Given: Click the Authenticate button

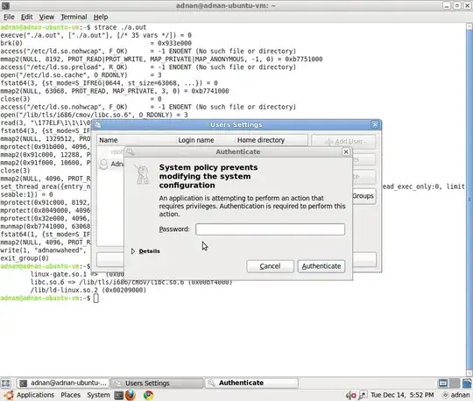Looking at the screenshot, I should (321, 266).
